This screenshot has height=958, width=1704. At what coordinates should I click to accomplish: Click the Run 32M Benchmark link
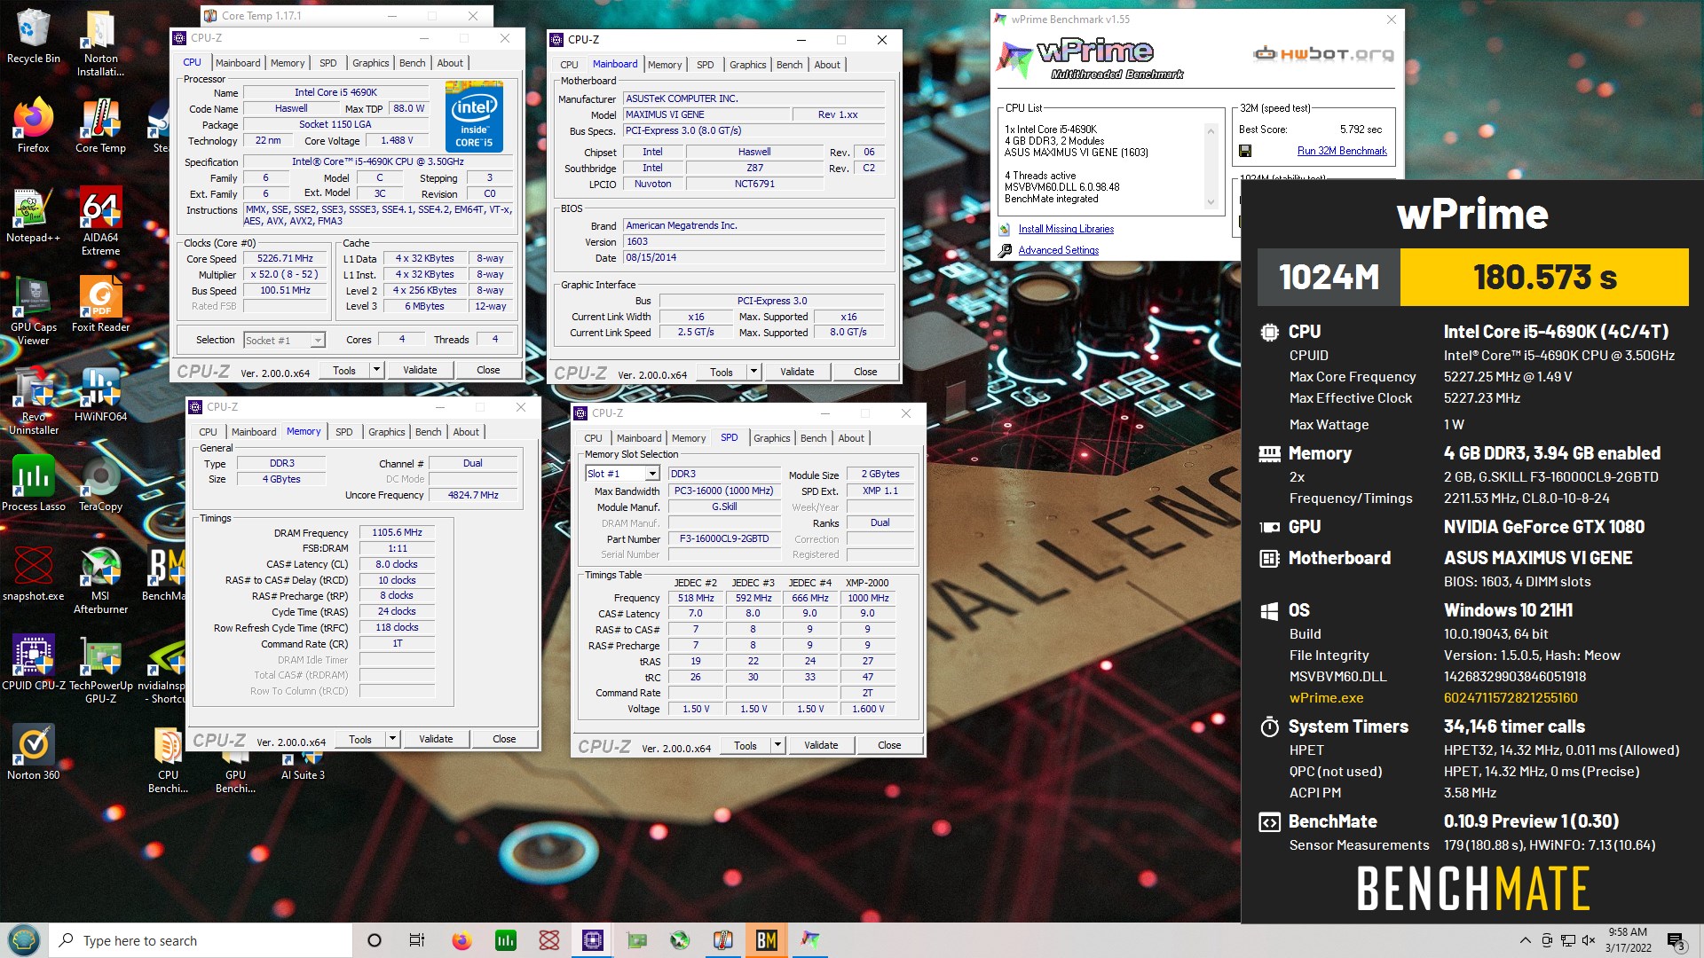point(1341,151)
